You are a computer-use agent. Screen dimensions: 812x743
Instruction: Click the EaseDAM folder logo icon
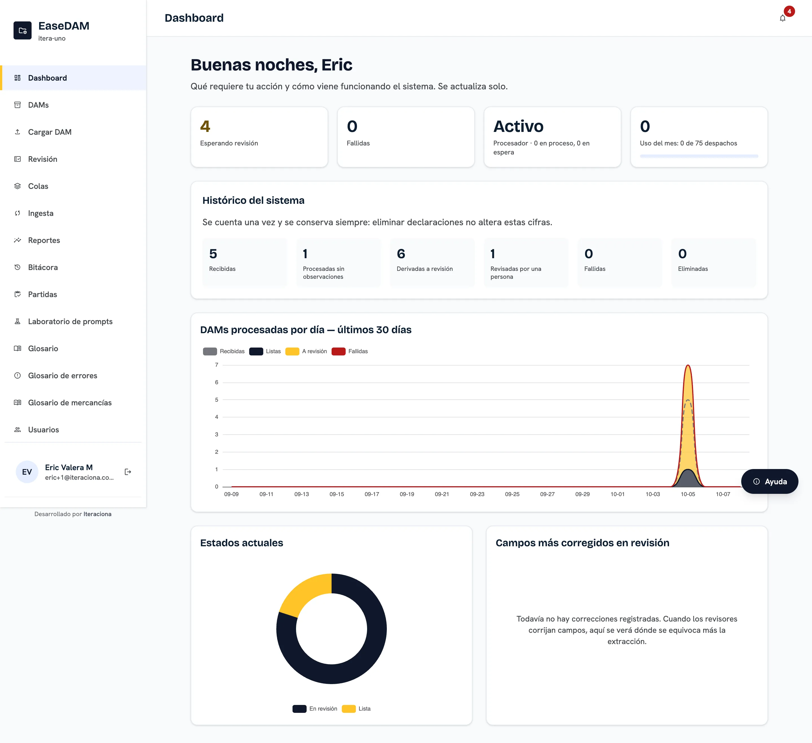click(23, 31)
